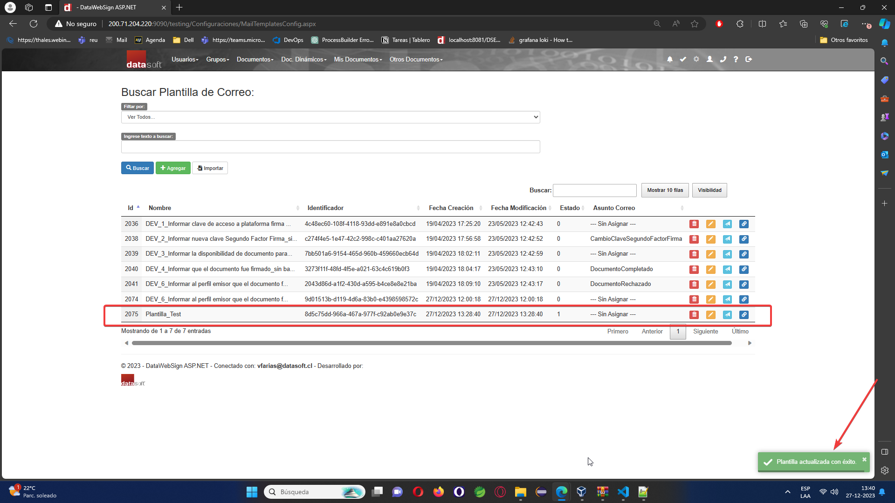The height and width of the screenshot is (503, 895).
Task: Go to Primero page
Action: (x=618, y=331)
